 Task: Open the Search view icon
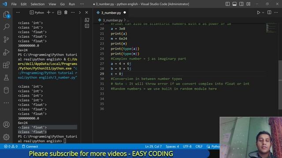pyautogui.click(x=6, y=27)
